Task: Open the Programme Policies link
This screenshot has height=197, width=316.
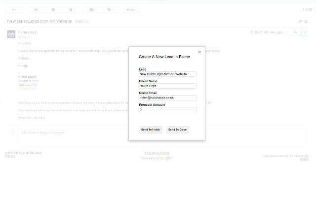Action: coord(157,153)
